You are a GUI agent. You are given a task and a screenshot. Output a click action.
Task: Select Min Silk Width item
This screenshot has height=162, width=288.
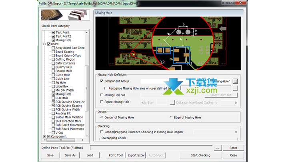[65, 90]
